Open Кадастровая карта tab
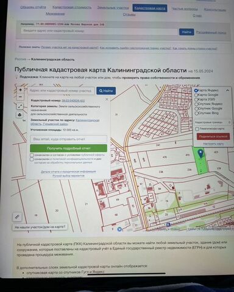The image size is (234, 292). coord(150,8)
